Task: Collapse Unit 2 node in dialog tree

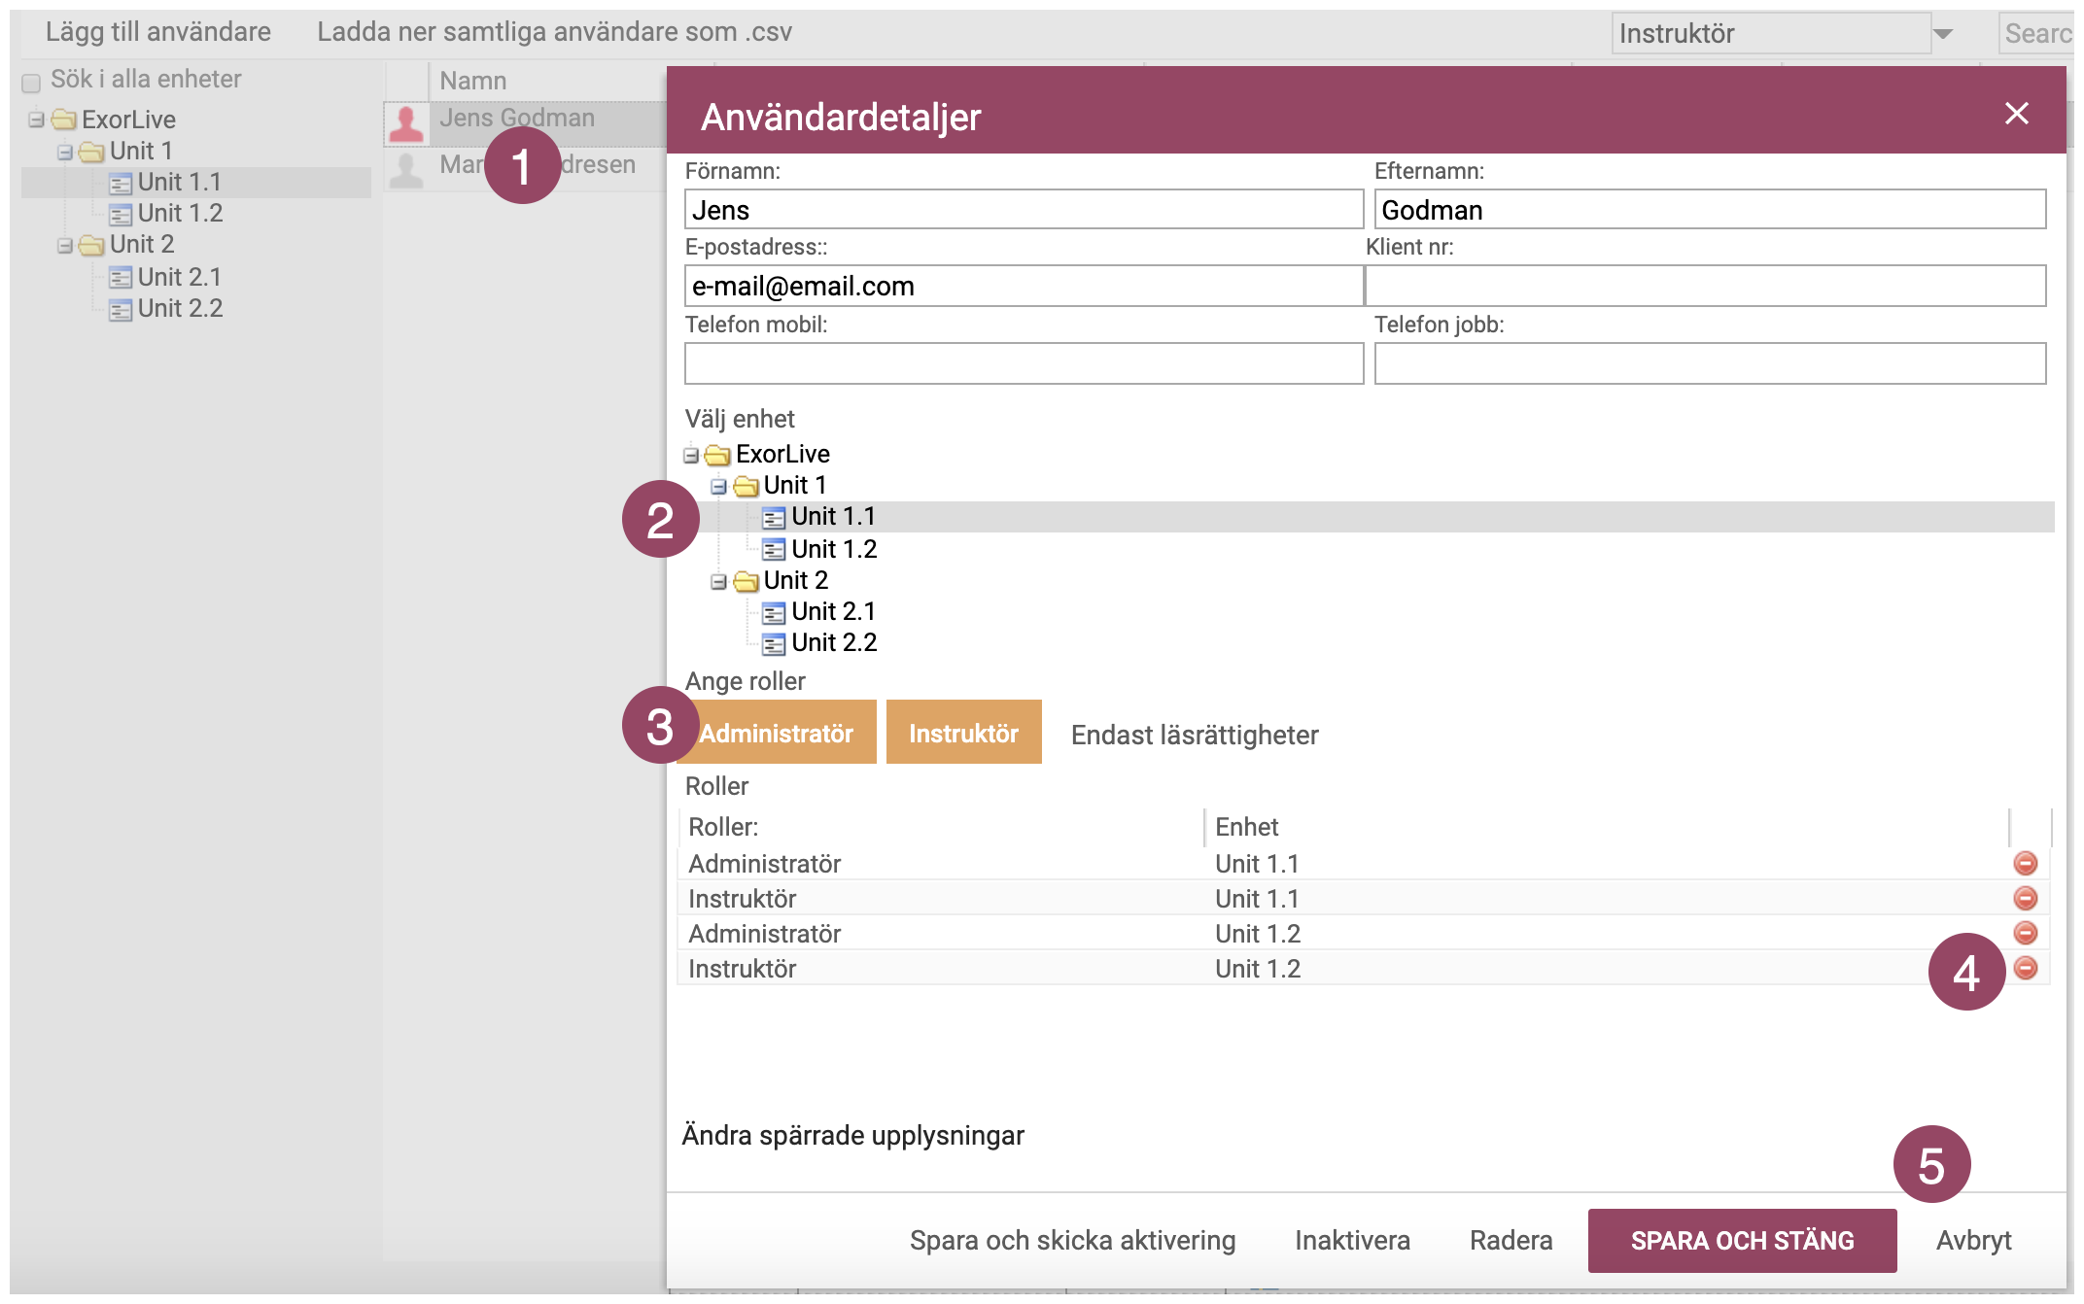Action: (718, 581)
